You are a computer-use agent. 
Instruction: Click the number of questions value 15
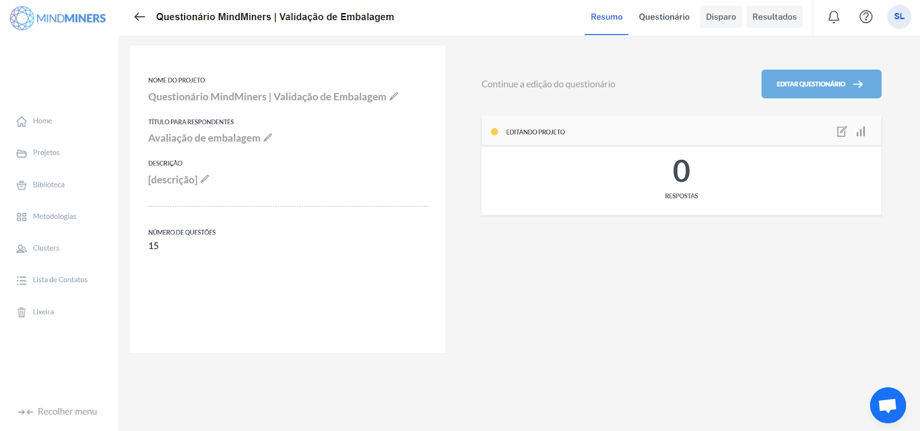(x=154, y=246)
